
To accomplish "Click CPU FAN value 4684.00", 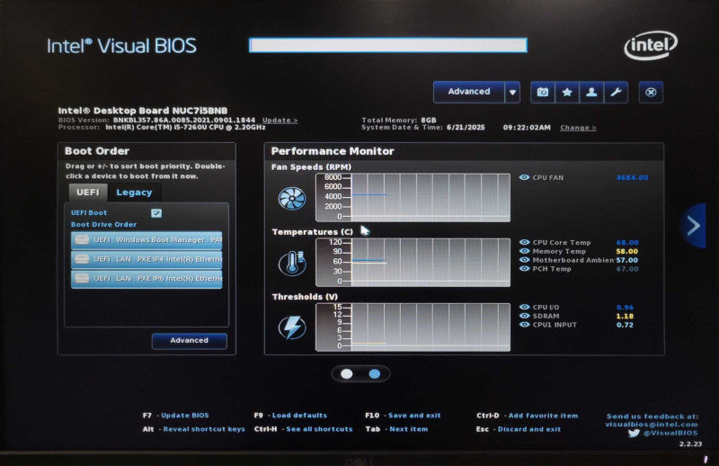I will [x=633, y=178].
